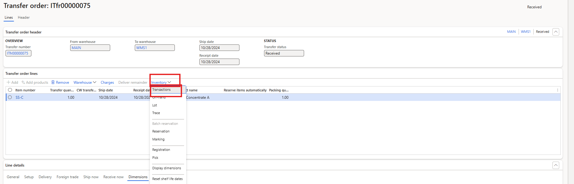
Task: Choose Display dimensions menu entry
Action: tap(167, 168)
